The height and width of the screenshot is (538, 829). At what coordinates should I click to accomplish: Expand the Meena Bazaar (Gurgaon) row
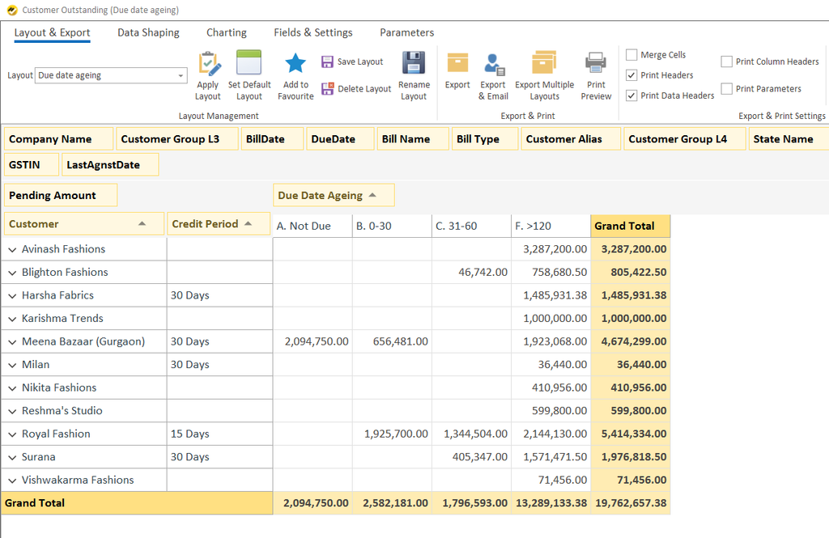(x=12, y=342)
